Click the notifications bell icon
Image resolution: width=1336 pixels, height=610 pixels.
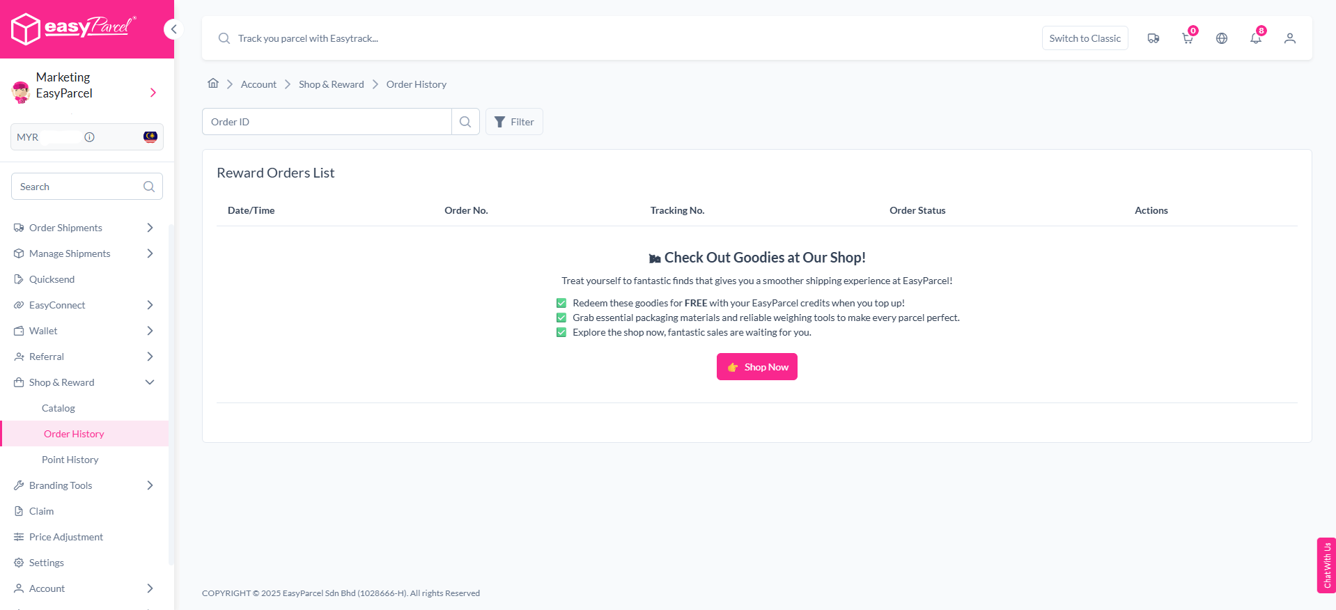[1256, 38]
